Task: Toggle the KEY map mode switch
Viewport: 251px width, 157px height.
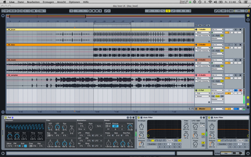Action: [224, 11]
